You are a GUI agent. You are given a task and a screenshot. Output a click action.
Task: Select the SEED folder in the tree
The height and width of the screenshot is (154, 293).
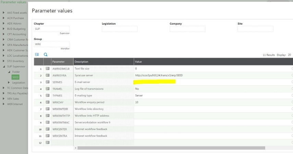click(15, 77)
